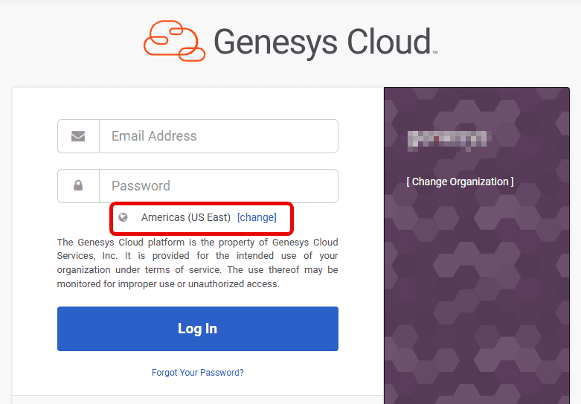Click the terms of service disclaimer paragraph
581x404 pixels.
tap(198, 263)
